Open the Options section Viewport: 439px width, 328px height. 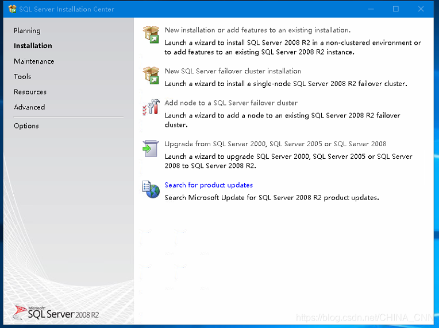[26, 126]
